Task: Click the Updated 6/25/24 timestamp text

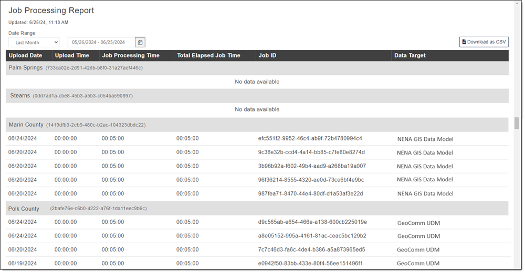Action: point(38,23)
